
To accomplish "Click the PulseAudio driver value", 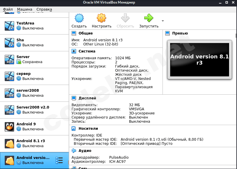I will (x=119, y=157).
